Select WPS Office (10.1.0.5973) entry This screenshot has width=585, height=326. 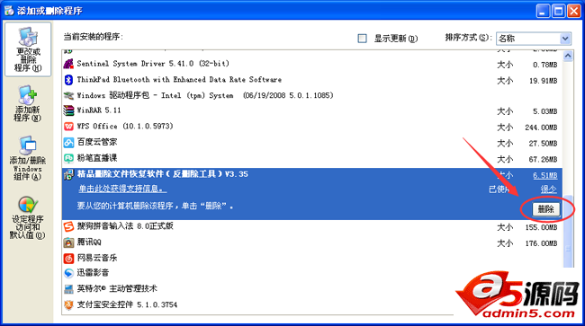[312, 127]
